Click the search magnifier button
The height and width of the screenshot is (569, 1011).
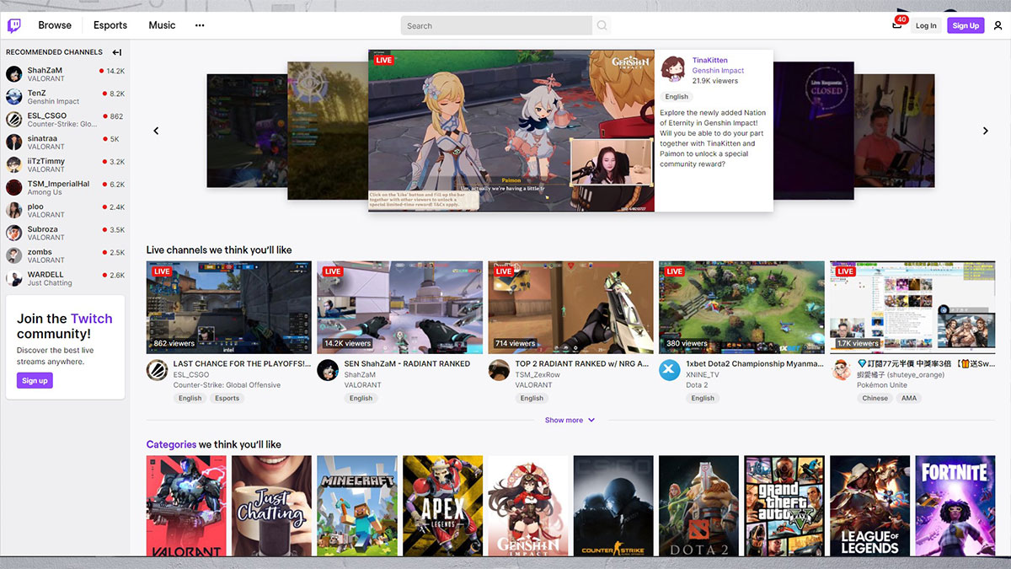[602, 25]
